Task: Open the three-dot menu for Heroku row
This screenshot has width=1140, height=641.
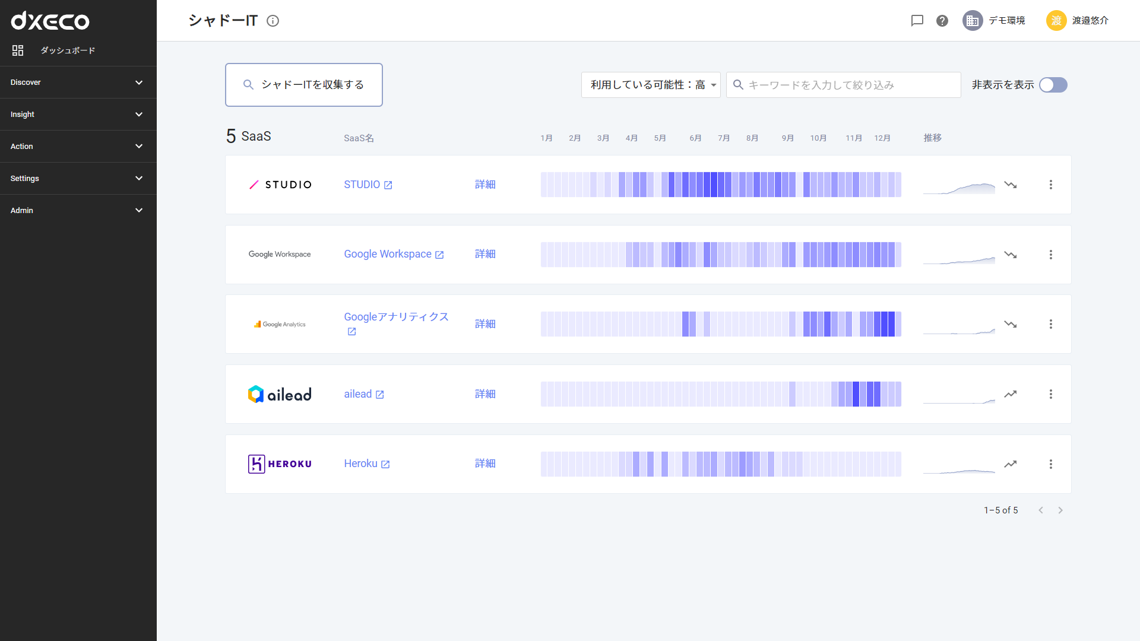Action: coord(1051,464)
